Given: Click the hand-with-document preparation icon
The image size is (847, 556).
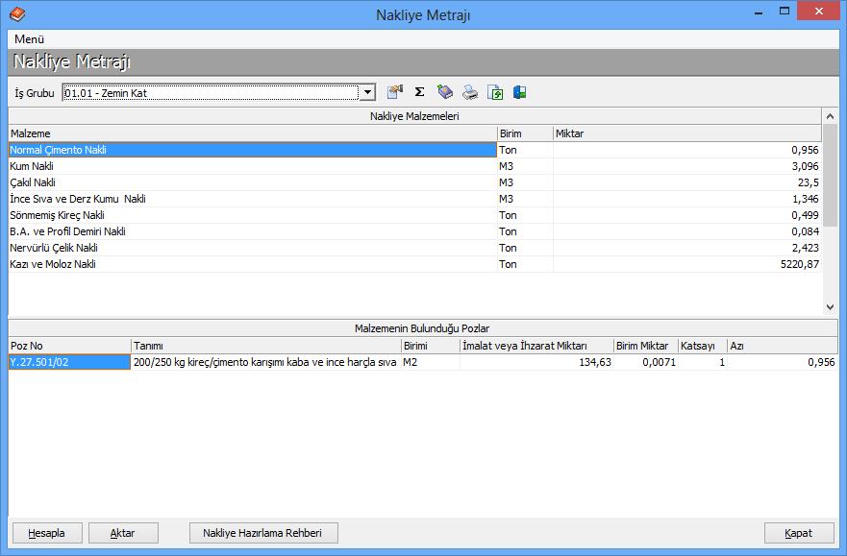Looking at the screenshot, I should coord(394,92).
